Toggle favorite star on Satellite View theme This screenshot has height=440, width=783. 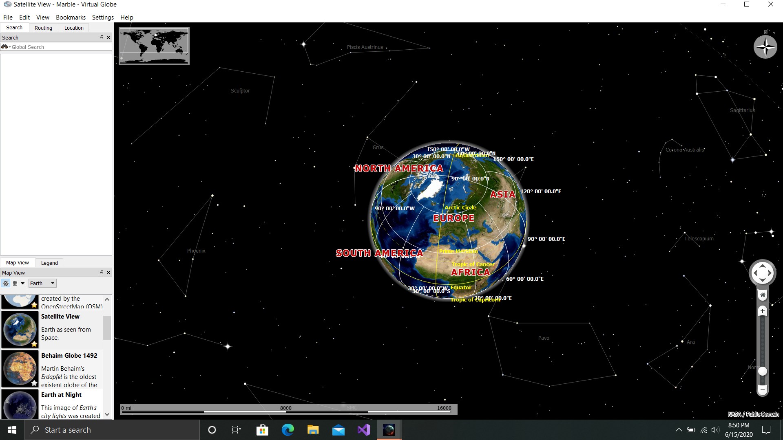point(34,344)
